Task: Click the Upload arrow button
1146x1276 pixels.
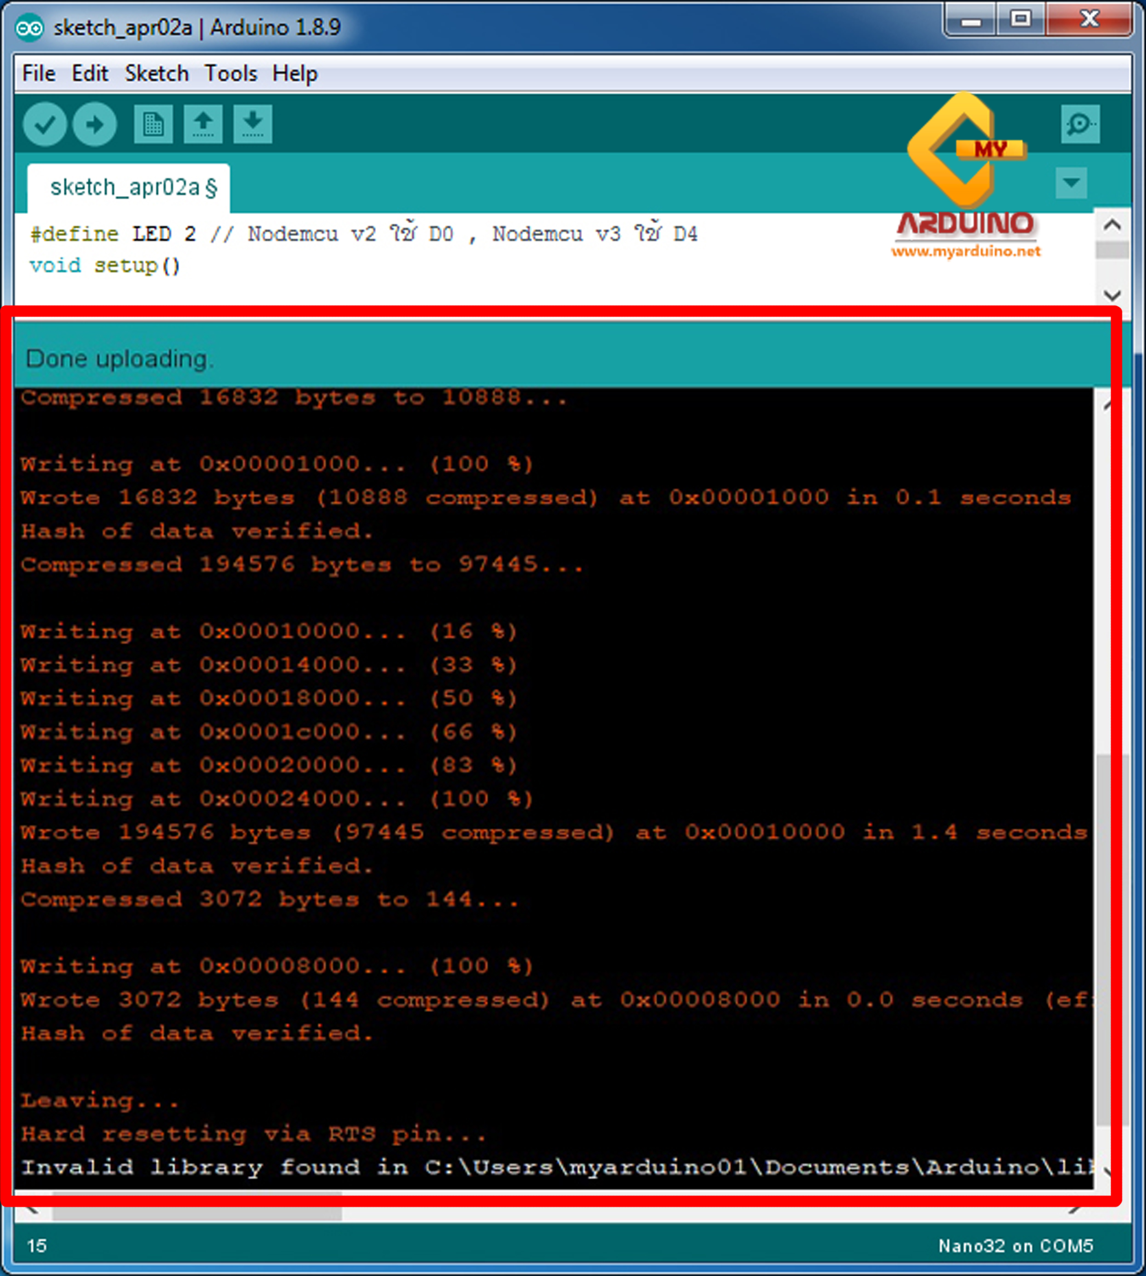Action: (94, 124)
